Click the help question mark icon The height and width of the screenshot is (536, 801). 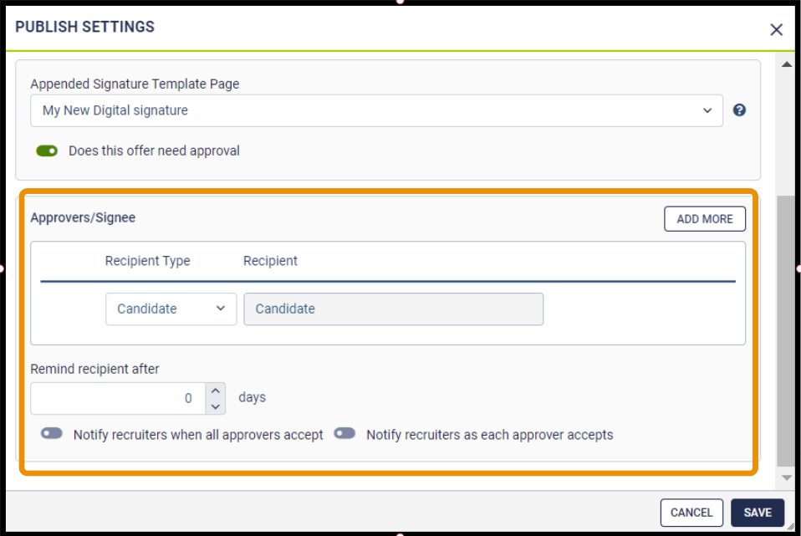point(739,110)
